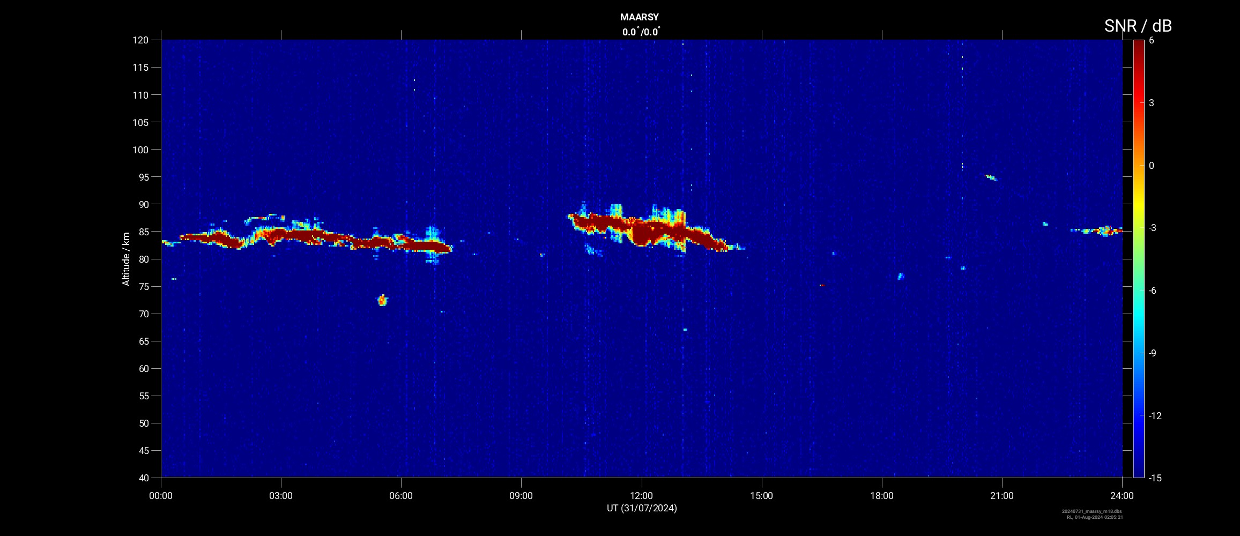Click the "0.0°/0.0°" beam direction subtitle
The width and height of the screenshot is (1240, 536).
641,32
